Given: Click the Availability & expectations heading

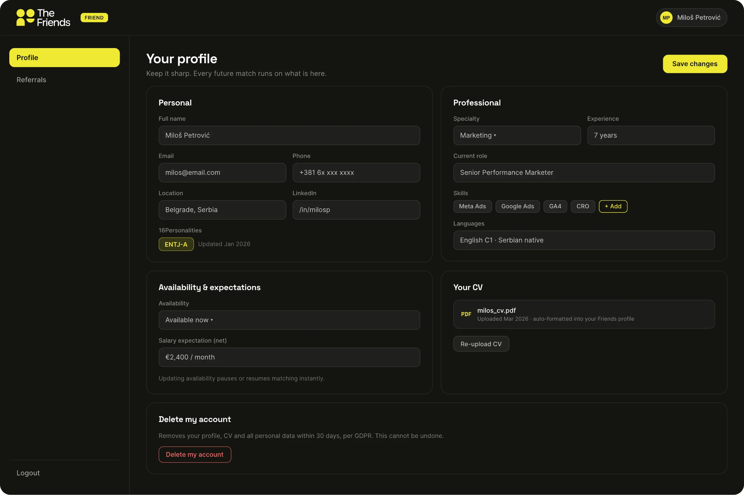Looking at the screenshot, I should pyautogui.click(x=210, y=287).
